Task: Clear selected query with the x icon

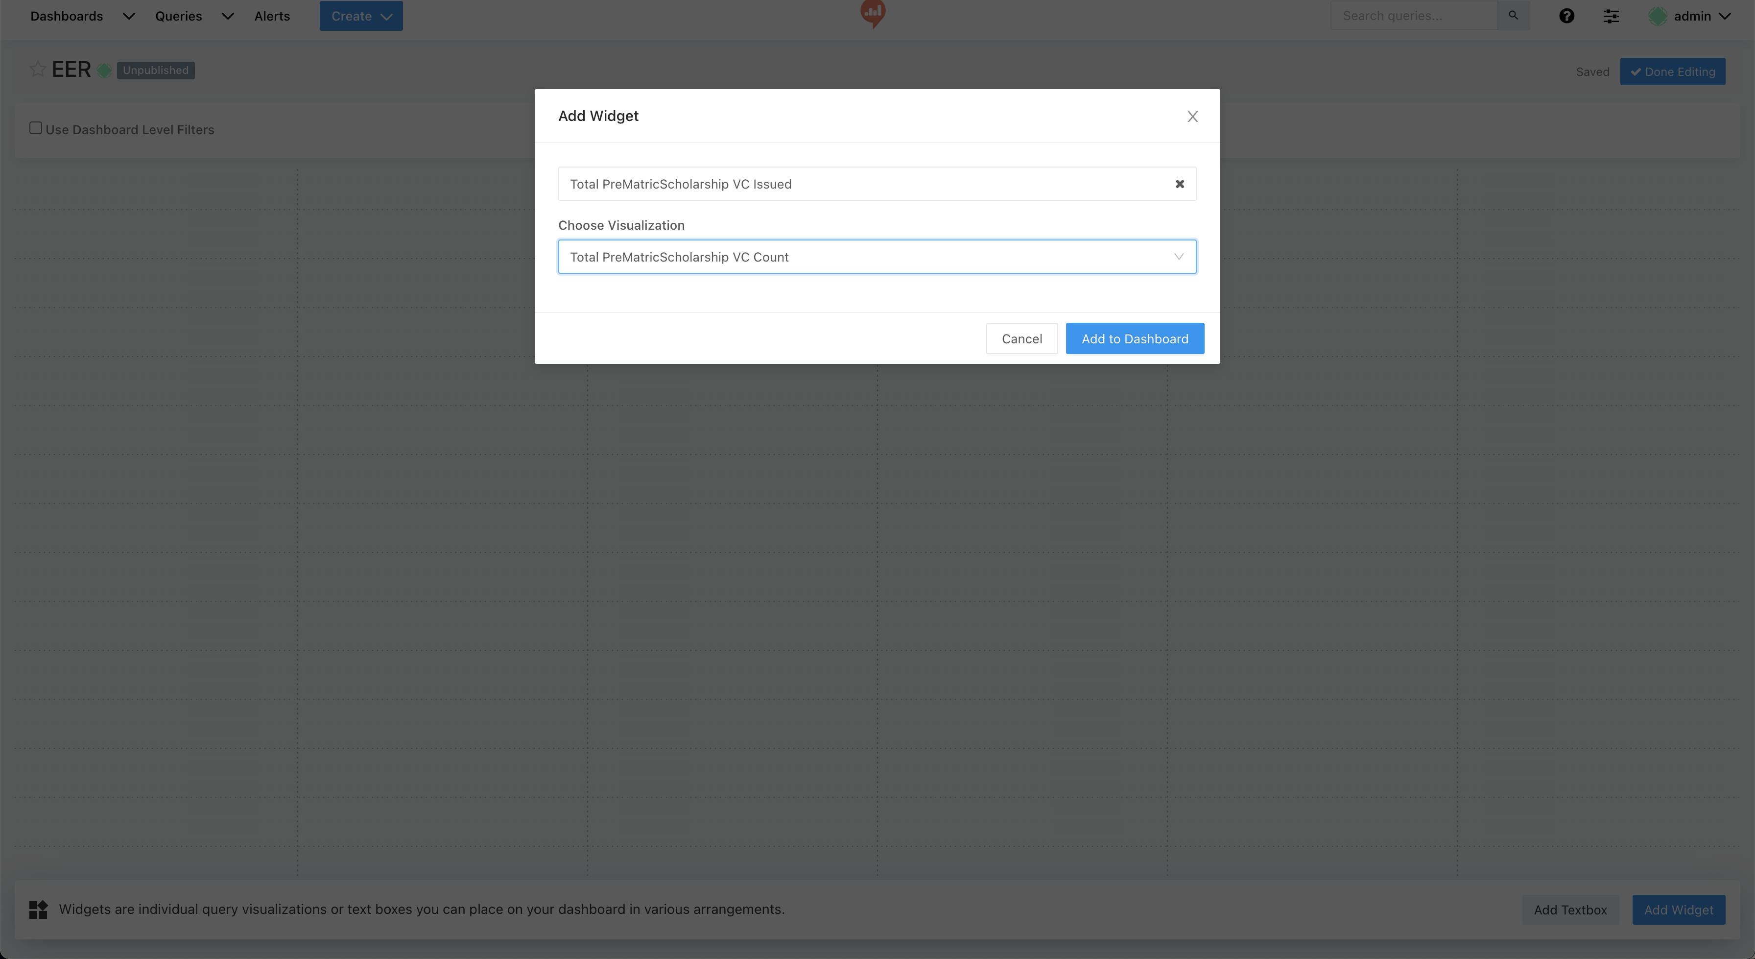Action: pyautogui.click(x=1179, y=184)
